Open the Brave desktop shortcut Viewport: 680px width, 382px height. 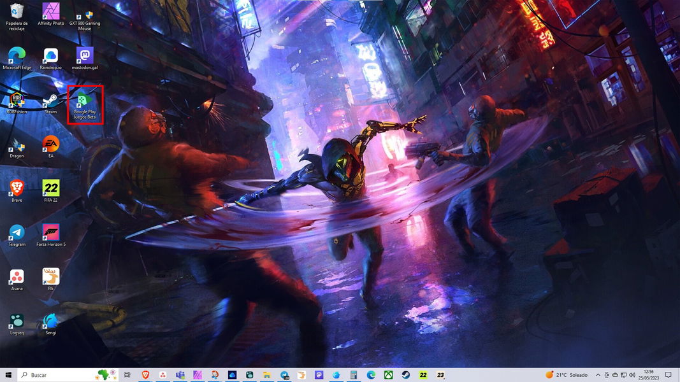pyautogui.click(x=17, y=191)
